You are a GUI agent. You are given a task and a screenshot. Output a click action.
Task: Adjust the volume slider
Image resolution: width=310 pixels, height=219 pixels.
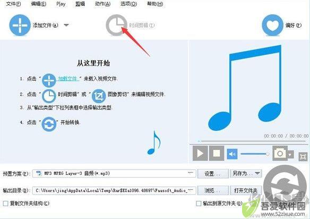tap(255, 154)
